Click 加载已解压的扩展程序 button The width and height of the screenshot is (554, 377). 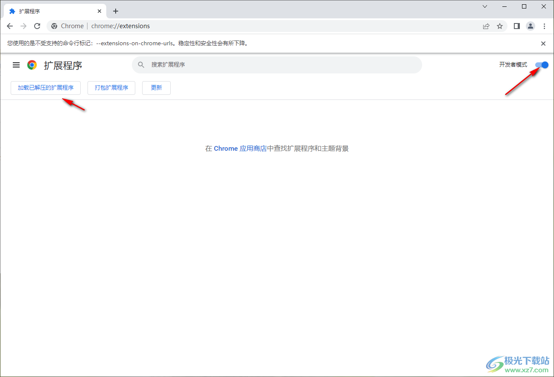coord(46,88)
